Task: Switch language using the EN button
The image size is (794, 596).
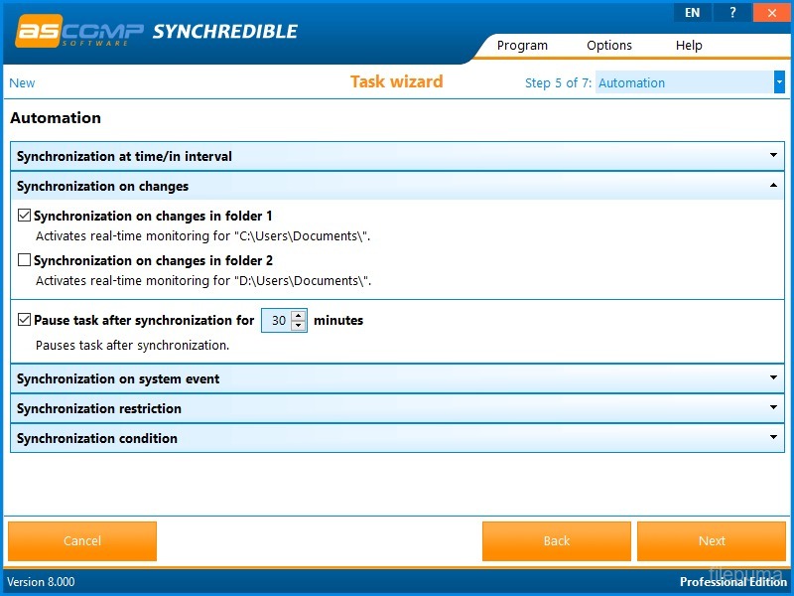Action: tap(692, 13)
